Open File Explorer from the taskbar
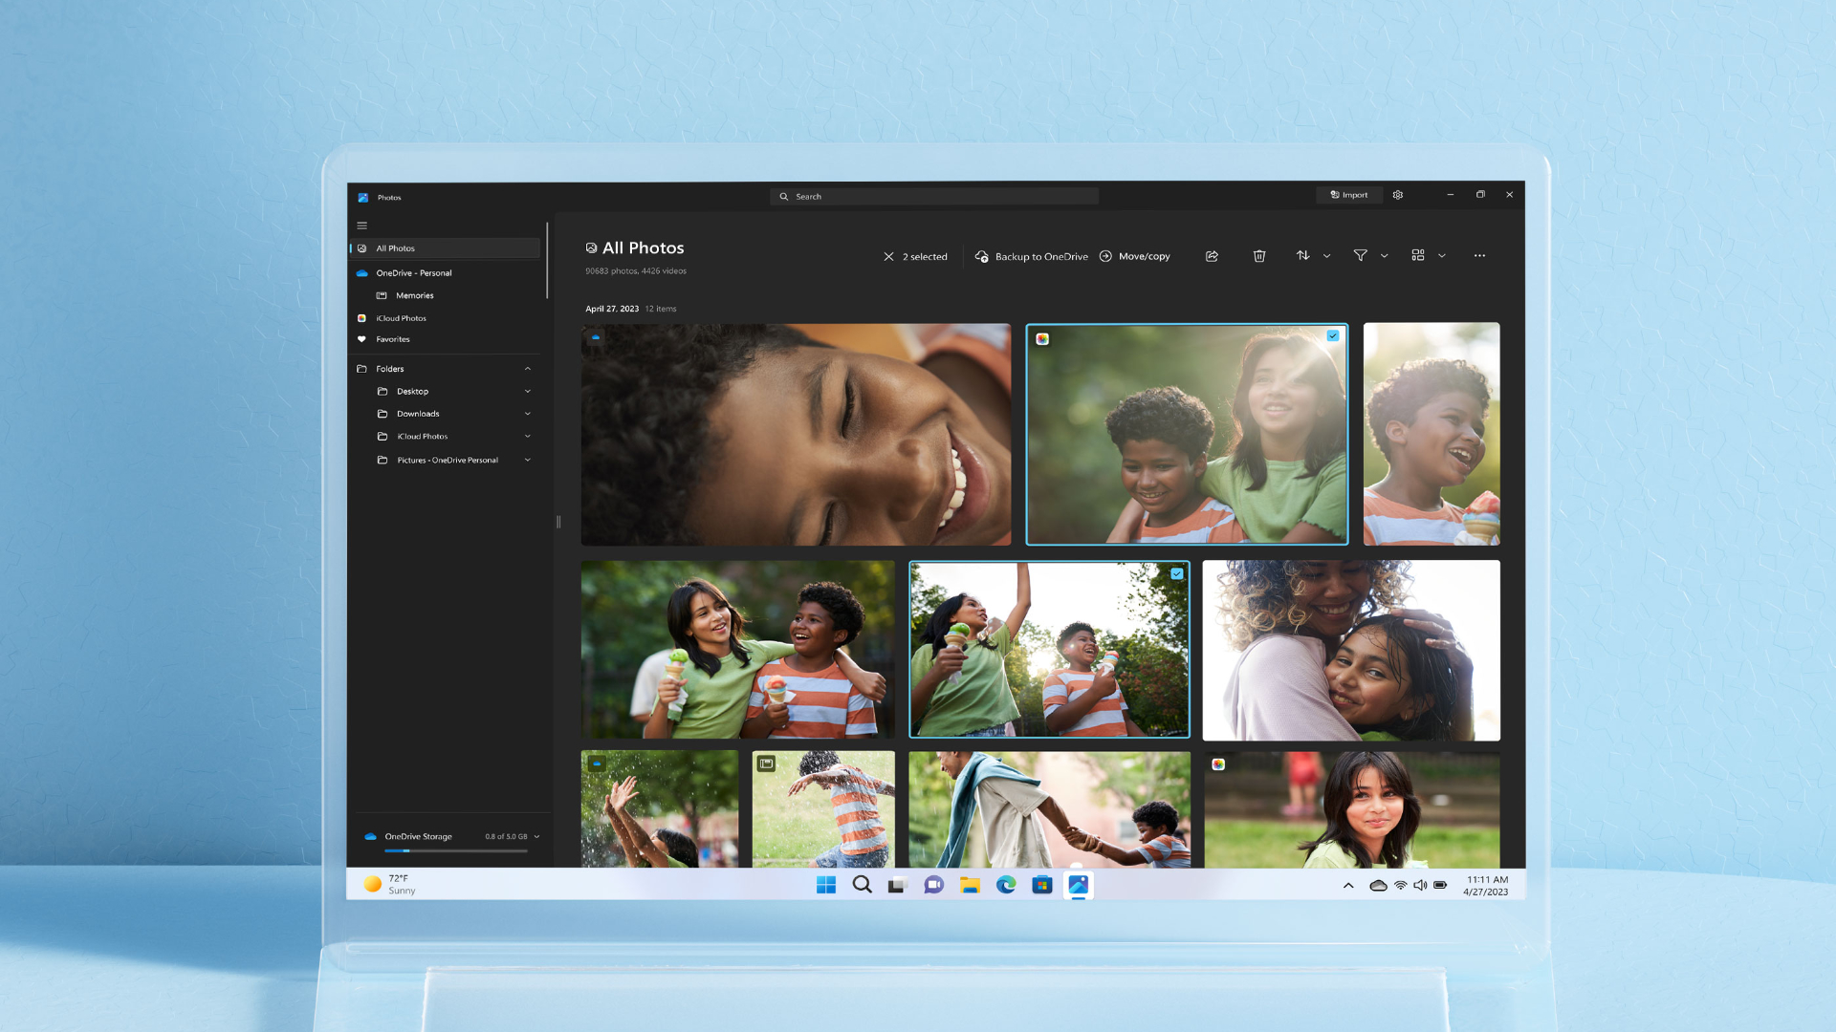1836x1032 pixels. click(x=971, y=885)
